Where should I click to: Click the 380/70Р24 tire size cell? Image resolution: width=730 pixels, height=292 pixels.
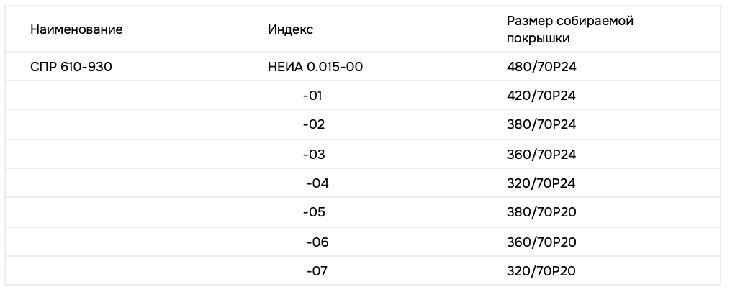pyautogui.click(x=541, y=124)
